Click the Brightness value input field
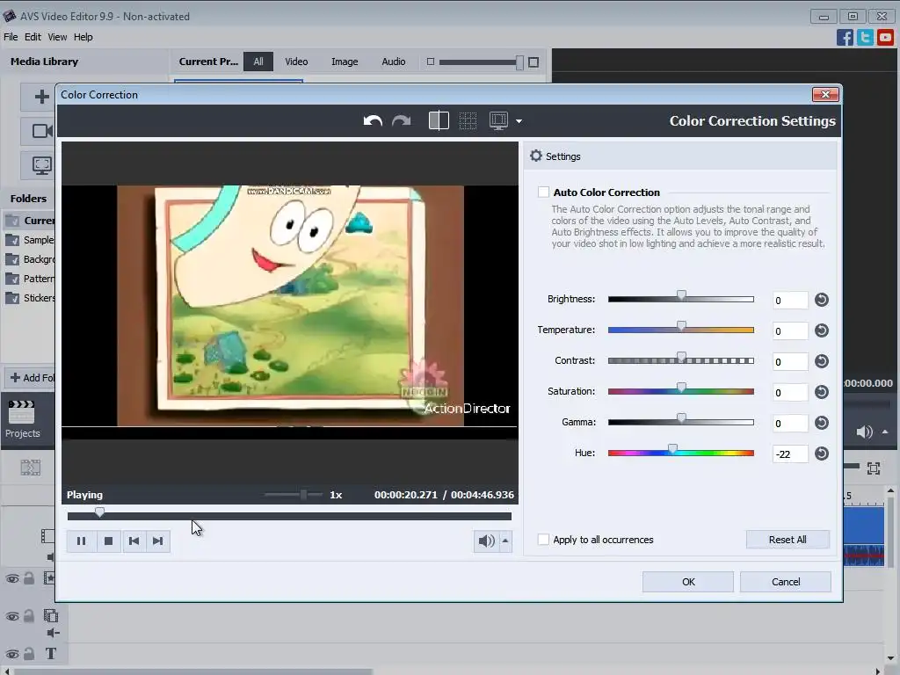The image size is (900, 675). pos(790,301)
